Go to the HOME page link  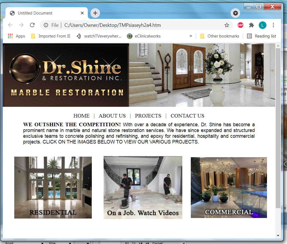[81, 116]
